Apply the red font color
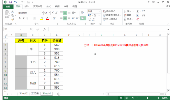The width and height of the screenshot is (170, 100). (47, 18)
